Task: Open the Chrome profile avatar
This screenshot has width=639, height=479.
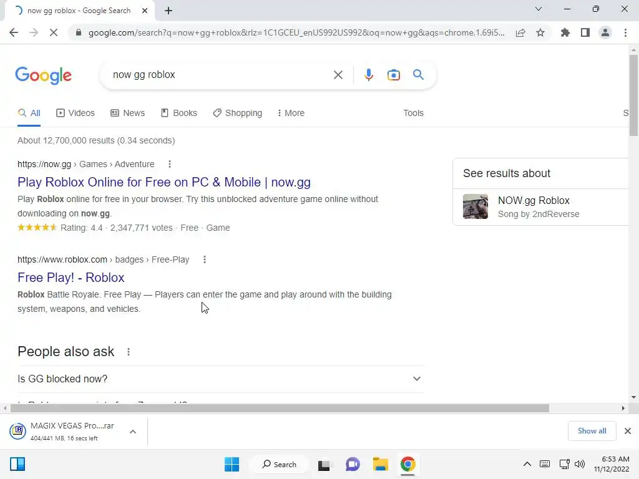Action: coord(605,32)
